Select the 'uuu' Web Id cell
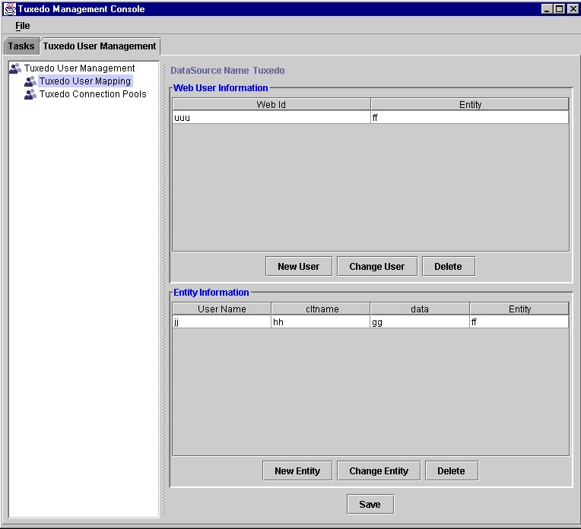This screenshot has height=529, width=581. tap(271, 118)
